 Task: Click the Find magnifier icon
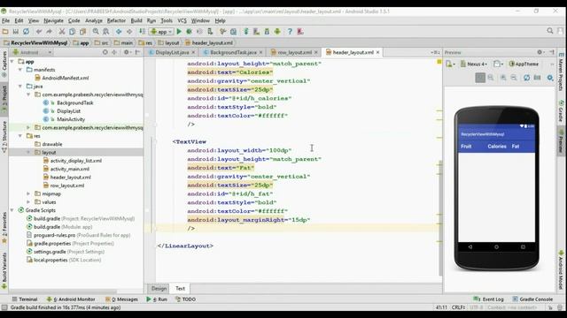pyautogui.click(x=96, y=32)
